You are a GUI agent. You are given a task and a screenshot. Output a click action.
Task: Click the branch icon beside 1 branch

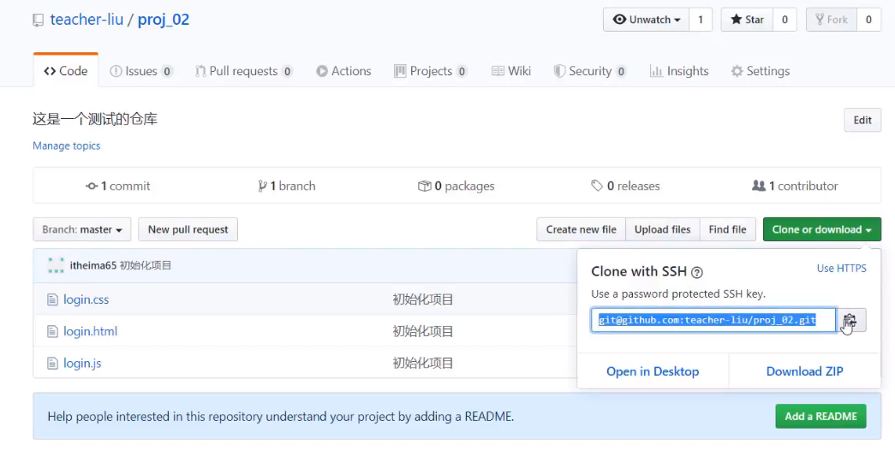pyautogui.click(x=262, y=186)
